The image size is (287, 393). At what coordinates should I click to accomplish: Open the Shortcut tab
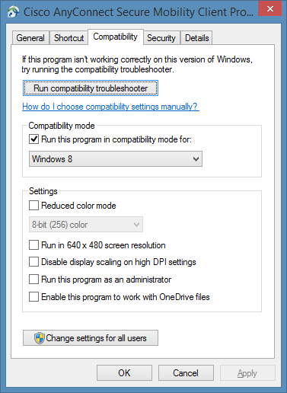[69, 38]
